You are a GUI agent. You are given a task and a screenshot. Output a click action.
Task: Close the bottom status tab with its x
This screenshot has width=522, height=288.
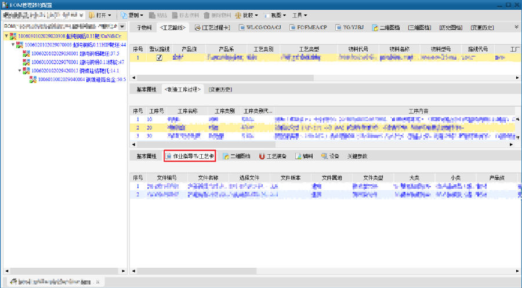[98, 282]
